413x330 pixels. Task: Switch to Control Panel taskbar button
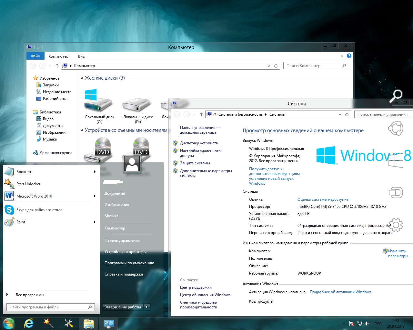(108, 324)
